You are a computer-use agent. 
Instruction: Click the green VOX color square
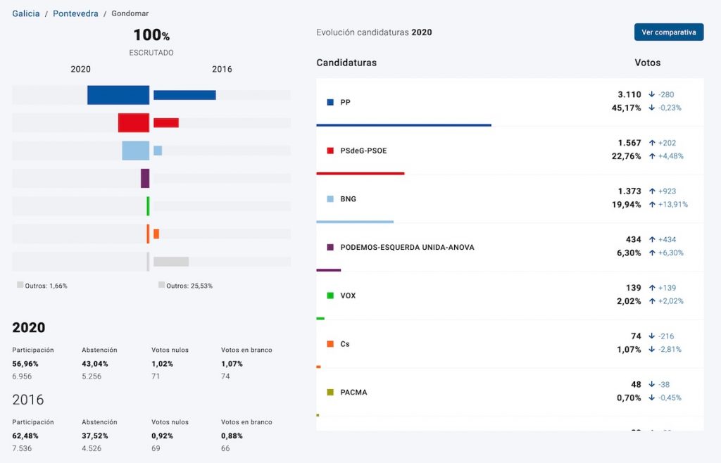[330, 296]
